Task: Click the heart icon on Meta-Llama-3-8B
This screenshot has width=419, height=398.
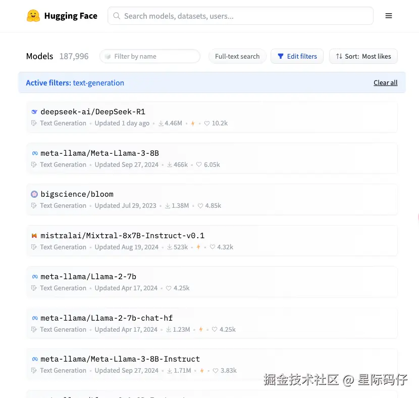Action: (x=199, y=164)
